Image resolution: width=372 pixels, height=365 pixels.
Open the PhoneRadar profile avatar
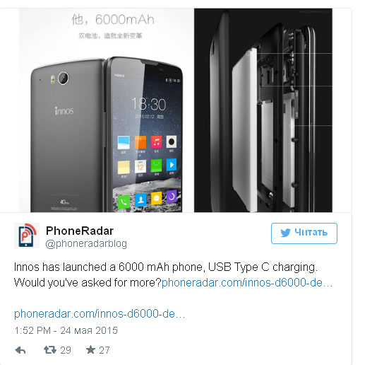tap(27, 236)
